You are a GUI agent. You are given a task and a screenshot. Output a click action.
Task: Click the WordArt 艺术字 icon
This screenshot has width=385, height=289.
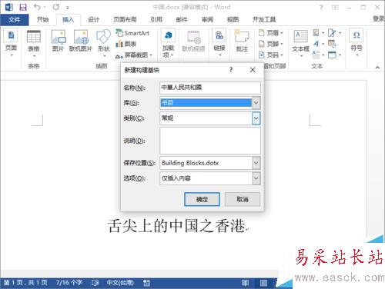[x=319, y=44]
